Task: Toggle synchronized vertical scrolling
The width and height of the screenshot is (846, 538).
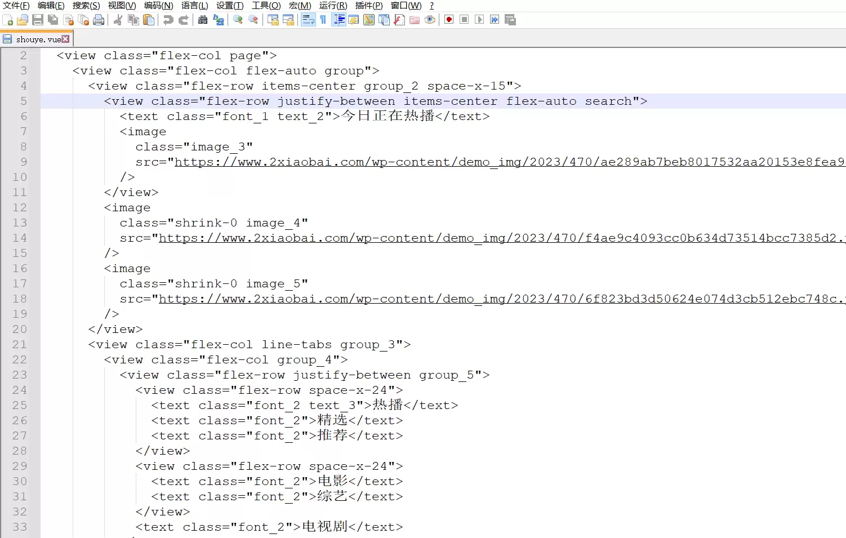Action: click(273, 20)
